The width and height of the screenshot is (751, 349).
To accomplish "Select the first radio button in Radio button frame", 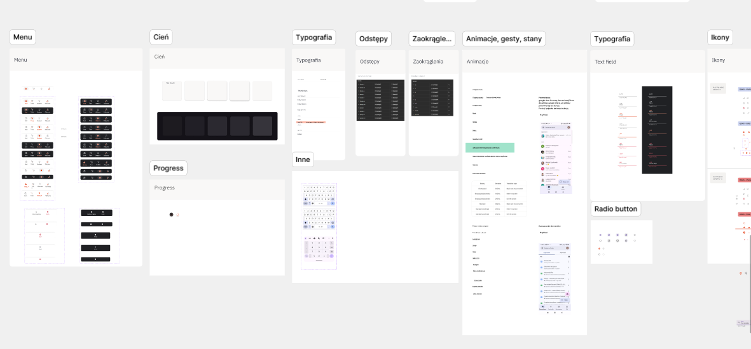I will click(601, 235).
